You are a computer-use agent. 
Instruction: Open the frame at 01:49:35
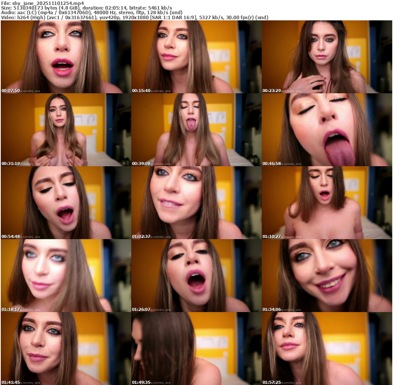[x=196, y=349]
